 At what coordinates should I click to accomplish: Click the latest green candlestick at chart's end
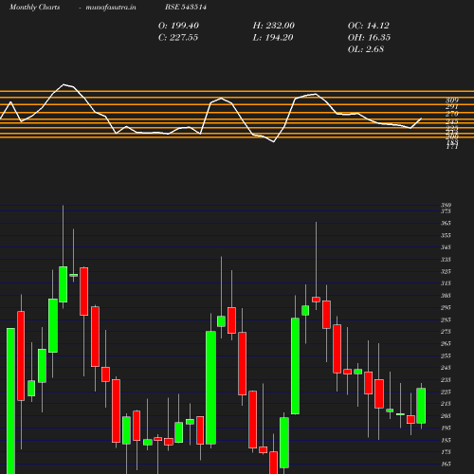(x=421, y=406)
